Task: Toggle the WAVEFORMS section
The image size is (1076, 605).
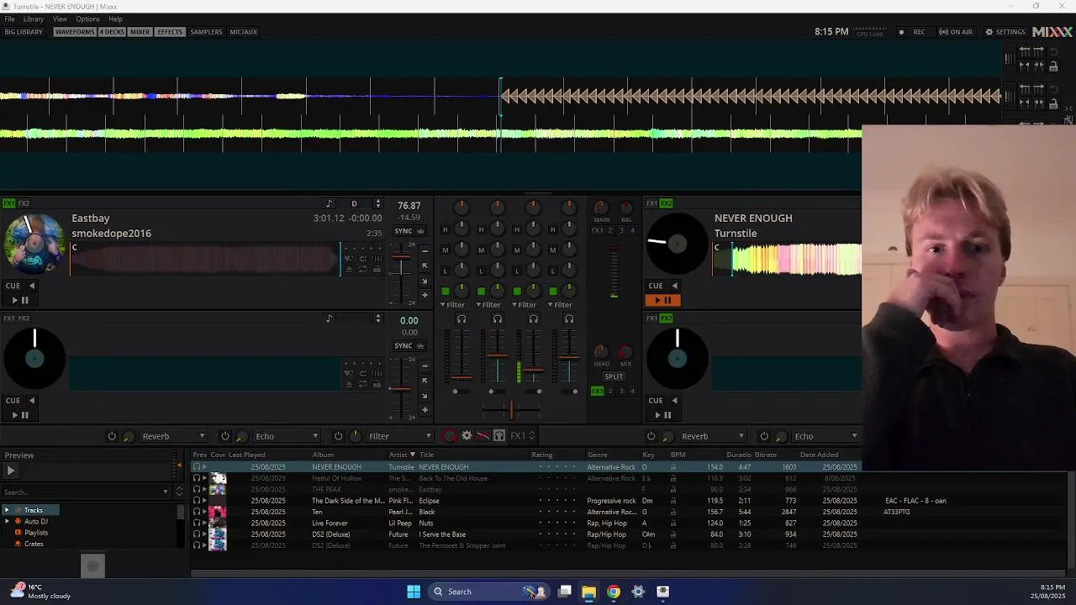Action: [x=75, y=32]
